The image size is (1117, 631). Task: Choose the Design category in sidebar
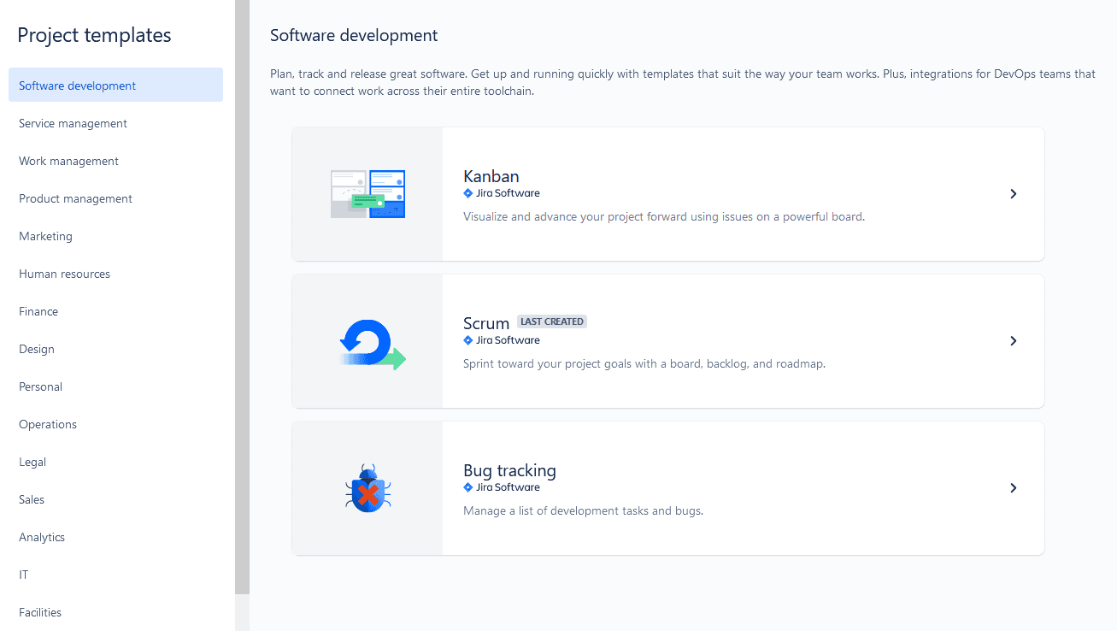pos(115,349)
